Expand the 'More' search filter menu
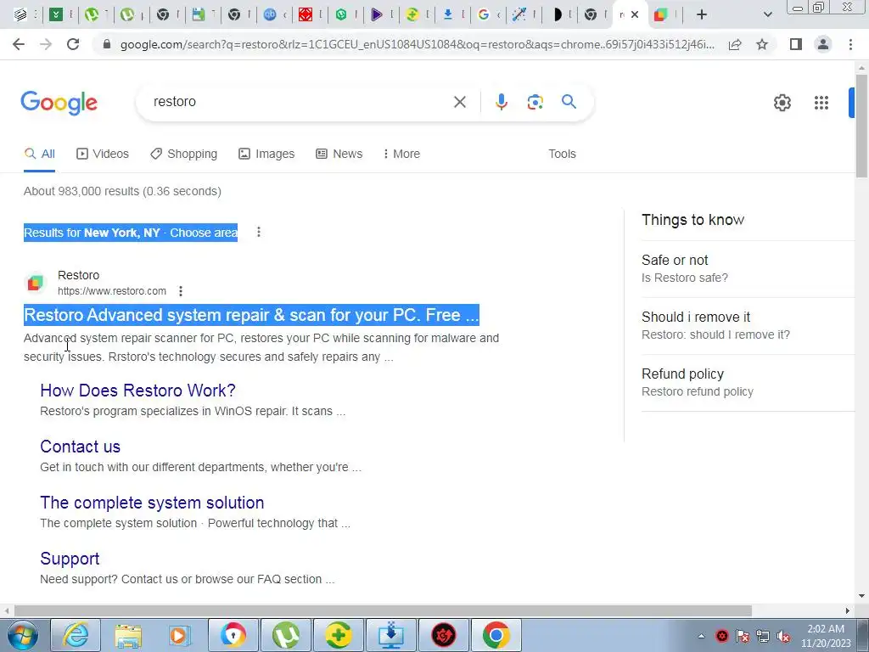Screen dimensions: 869x652 click(401, 154)
